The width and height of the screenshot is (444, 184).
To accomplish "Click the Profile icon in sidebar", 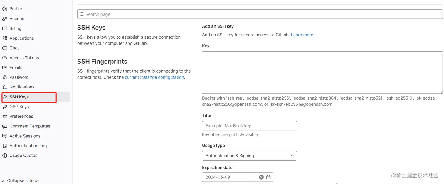I will click(x=5, y=9).
